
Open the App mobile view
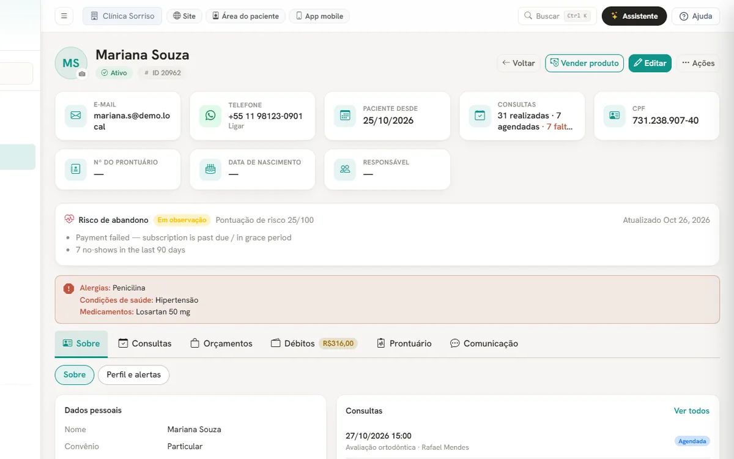(x=319, y=16)
